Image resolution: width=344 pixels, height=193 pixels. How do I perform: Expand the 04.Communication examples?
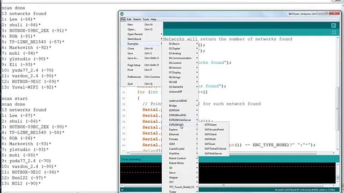click(181, 58)
